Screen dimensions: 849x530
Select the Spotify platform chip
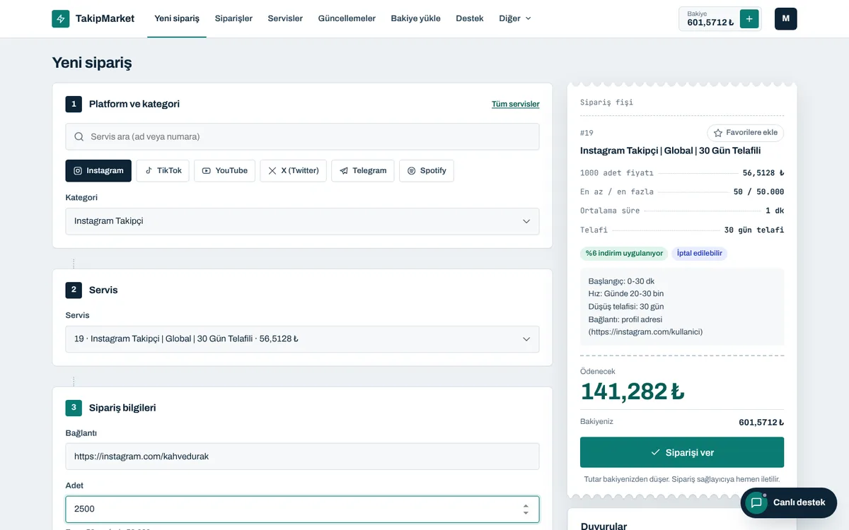427,170
